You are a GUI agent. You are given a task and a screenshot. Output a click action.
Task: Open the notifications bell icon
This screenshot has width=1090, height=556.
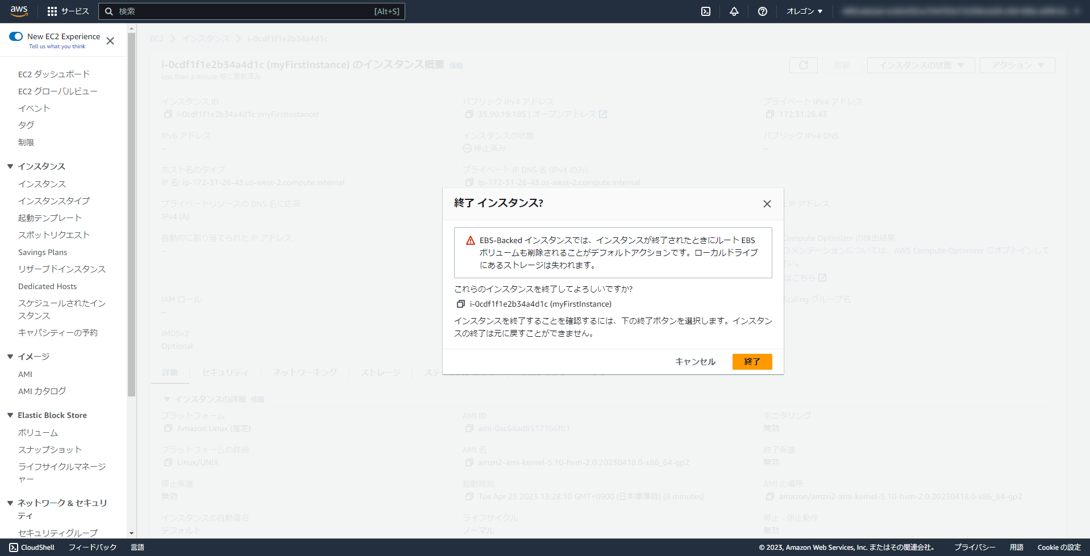click(x=734, y=11)
